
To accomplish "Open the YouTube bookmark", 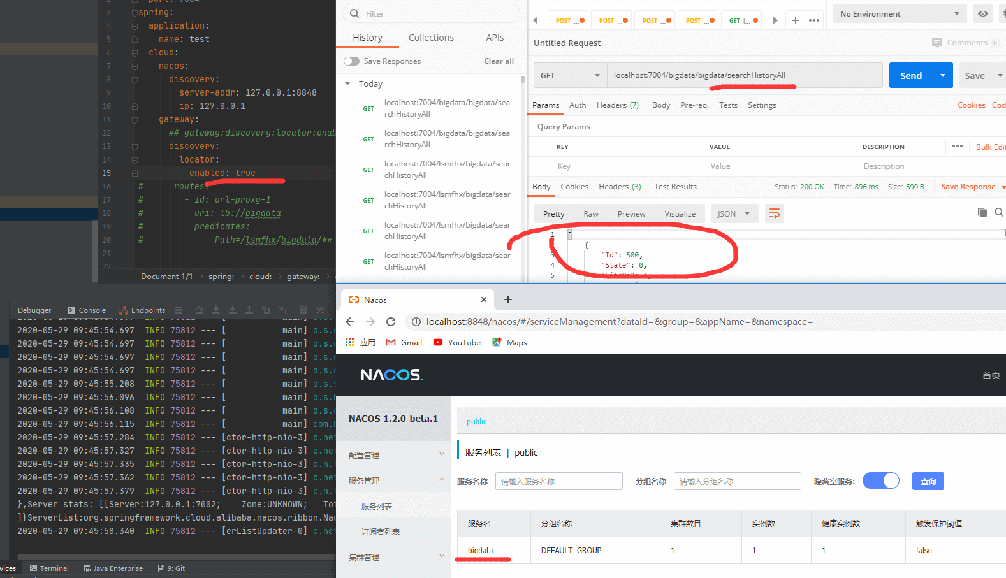I will (457, 342).
